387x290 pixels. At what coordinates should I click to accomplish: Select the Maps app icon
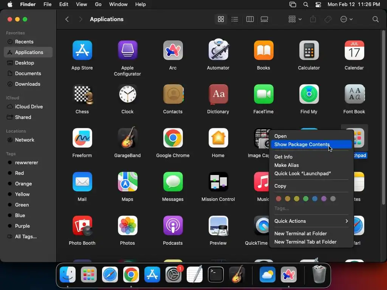pos(128,182)
